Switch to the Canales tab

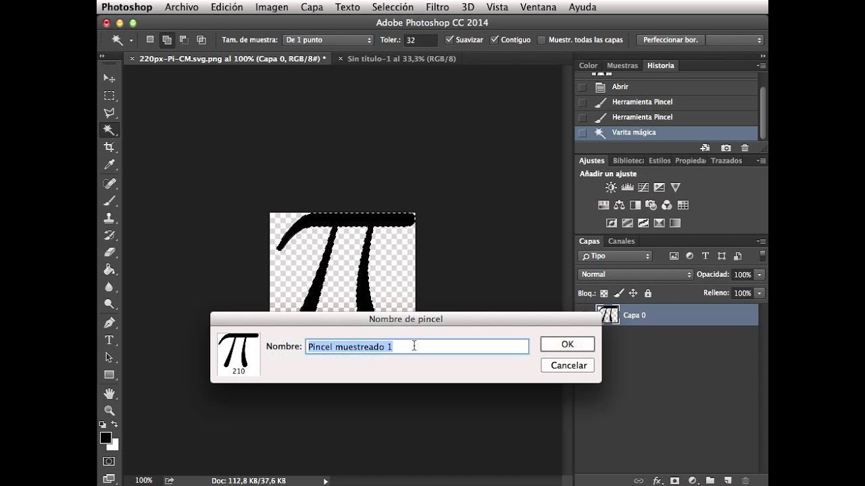coord(621,241)
